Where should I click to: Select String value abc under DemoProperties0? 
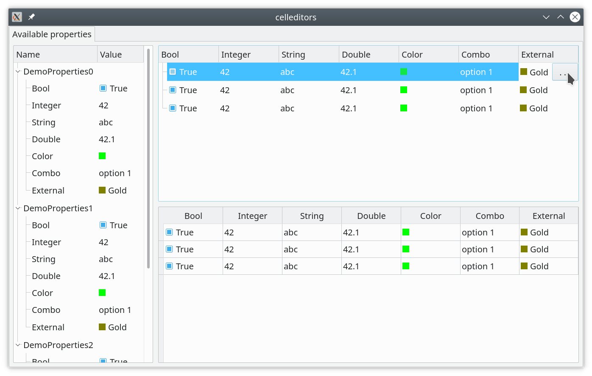coord(106,122)
